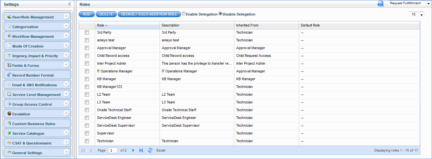This screenshot has height=159, width=432.
Task: Open the page size dropdown showing 15
Action: coord(416,15)
